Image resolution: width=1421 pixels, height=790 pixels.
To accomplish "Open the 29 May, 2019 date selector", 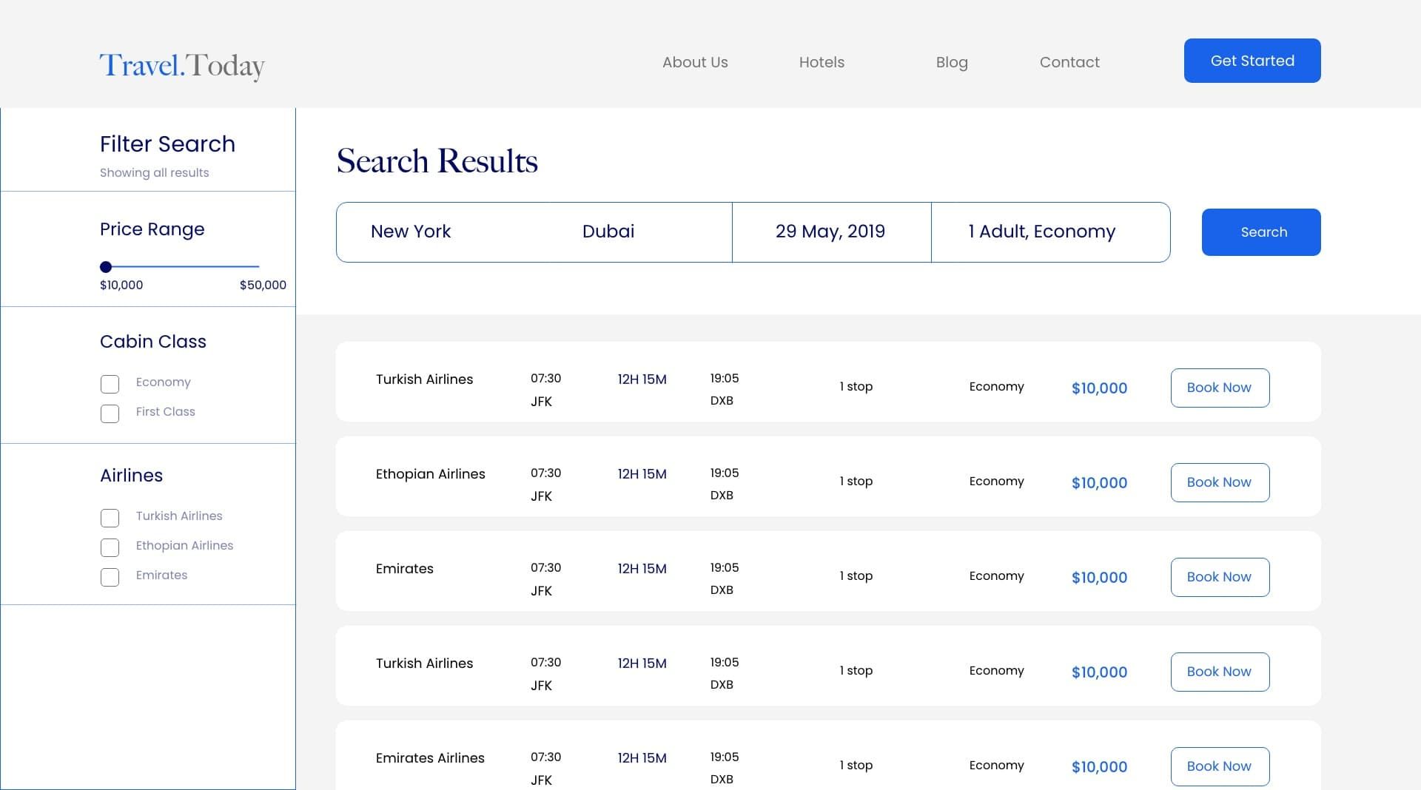I will (830, 232).
